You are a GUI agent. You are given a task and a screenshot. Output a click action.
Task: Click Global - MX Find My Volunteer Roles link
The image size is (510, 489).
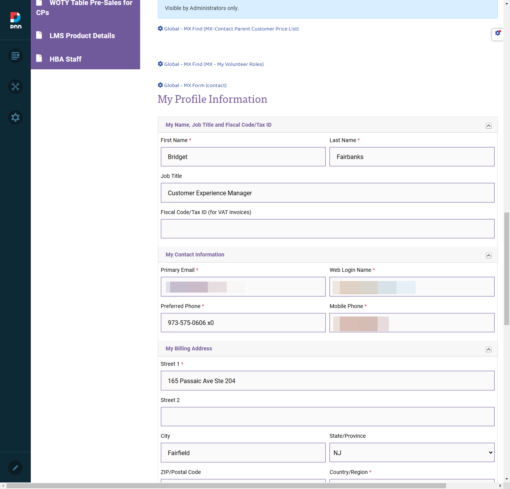coord(214,64)
